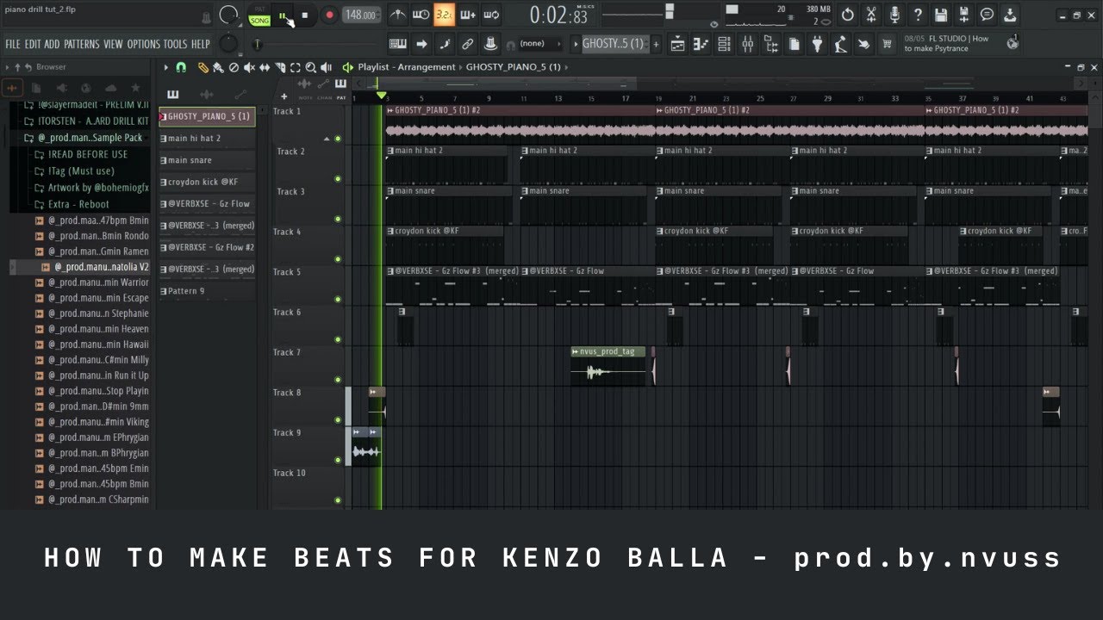Toggle mute switch on Track 7

coord(338,380)
